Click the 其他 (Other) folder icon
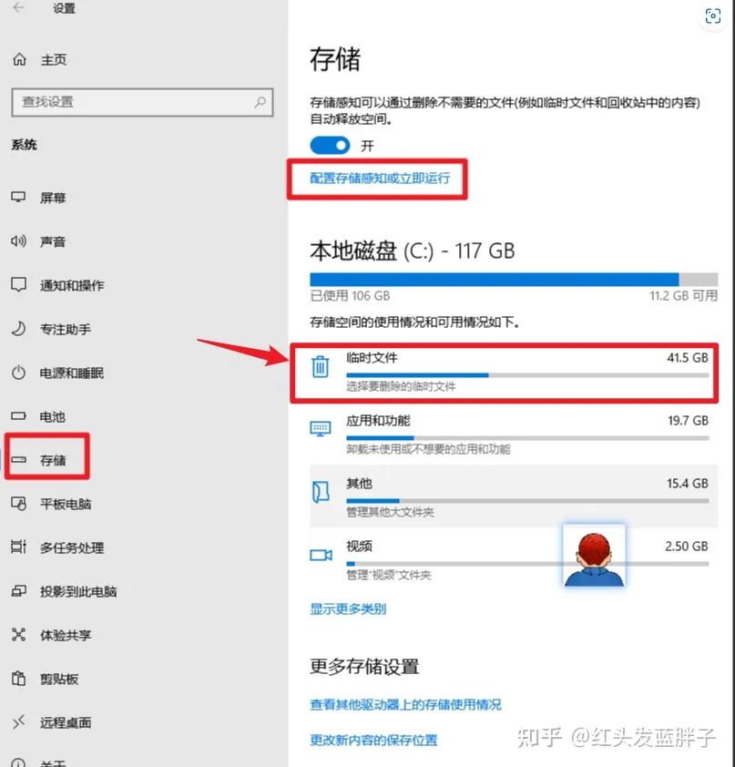 click(x=321, y=492)
